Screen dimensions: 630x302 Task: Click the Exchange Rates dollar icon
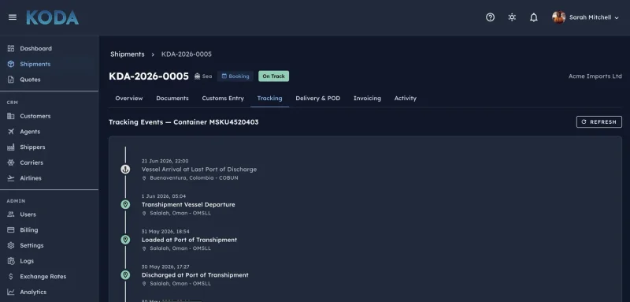pos(11,277)
